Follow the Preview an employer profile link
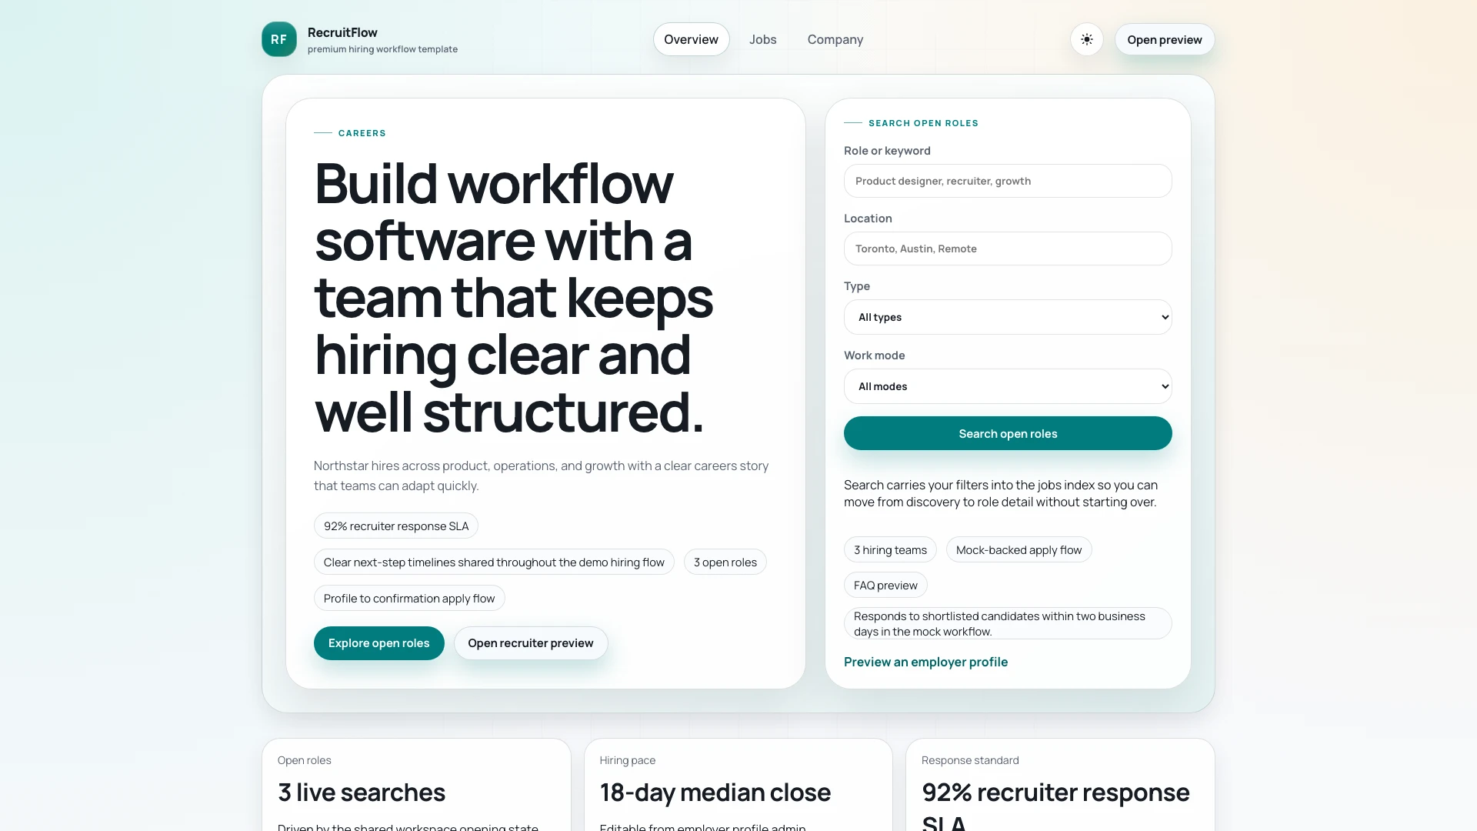1477x831 pixels. pos(925,662)
